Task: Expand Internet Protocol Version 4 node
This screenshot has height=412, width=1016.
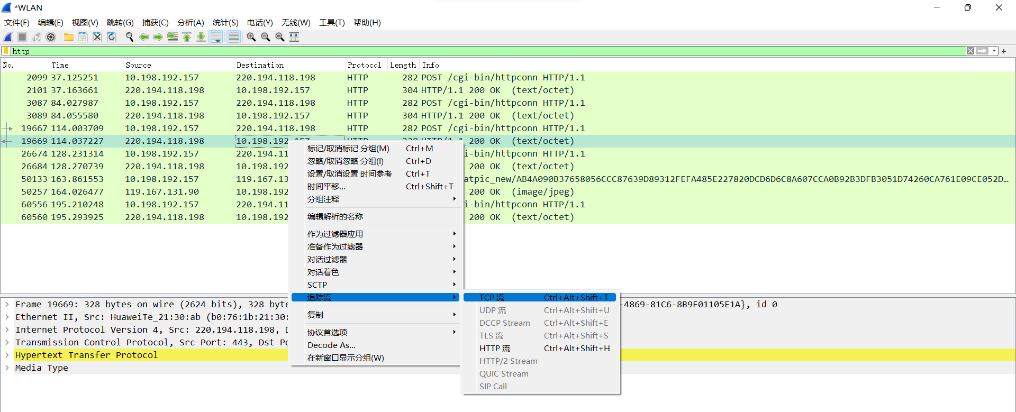Action: click(7, 330)
